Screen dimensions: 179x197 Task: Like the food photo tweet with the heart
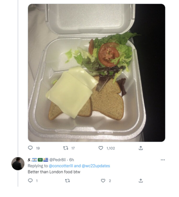click(x=101, y=148)
